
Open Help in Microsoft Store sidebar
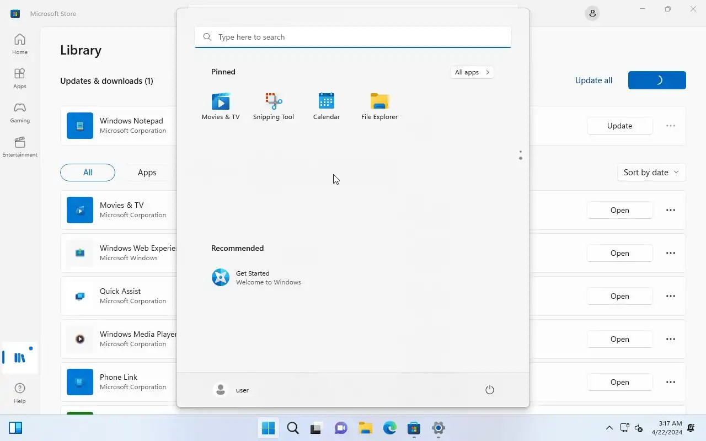pos(20,393)
